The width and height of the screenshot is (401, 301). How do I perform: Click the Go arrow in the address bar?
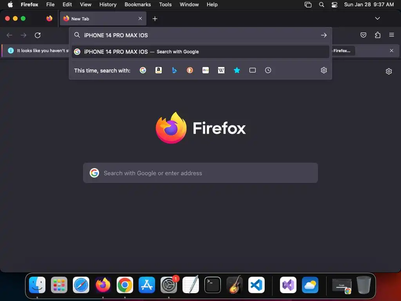point(324,35)
